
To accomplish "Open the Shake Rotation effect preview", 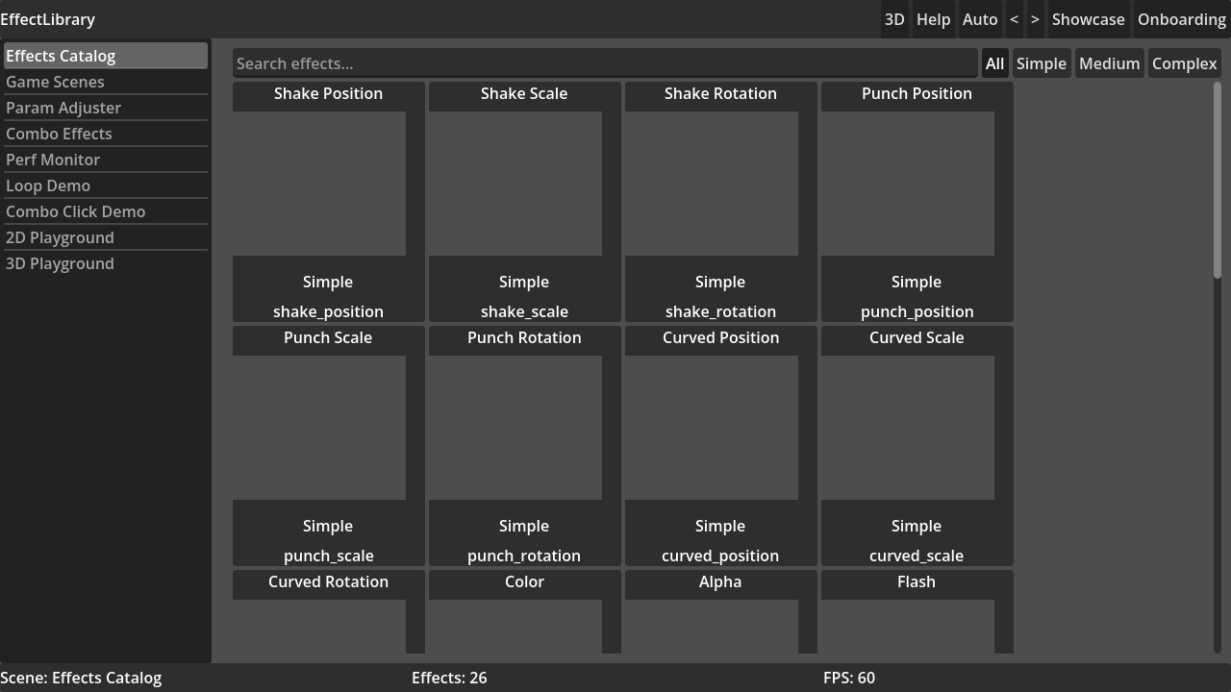I will [712, 184].
